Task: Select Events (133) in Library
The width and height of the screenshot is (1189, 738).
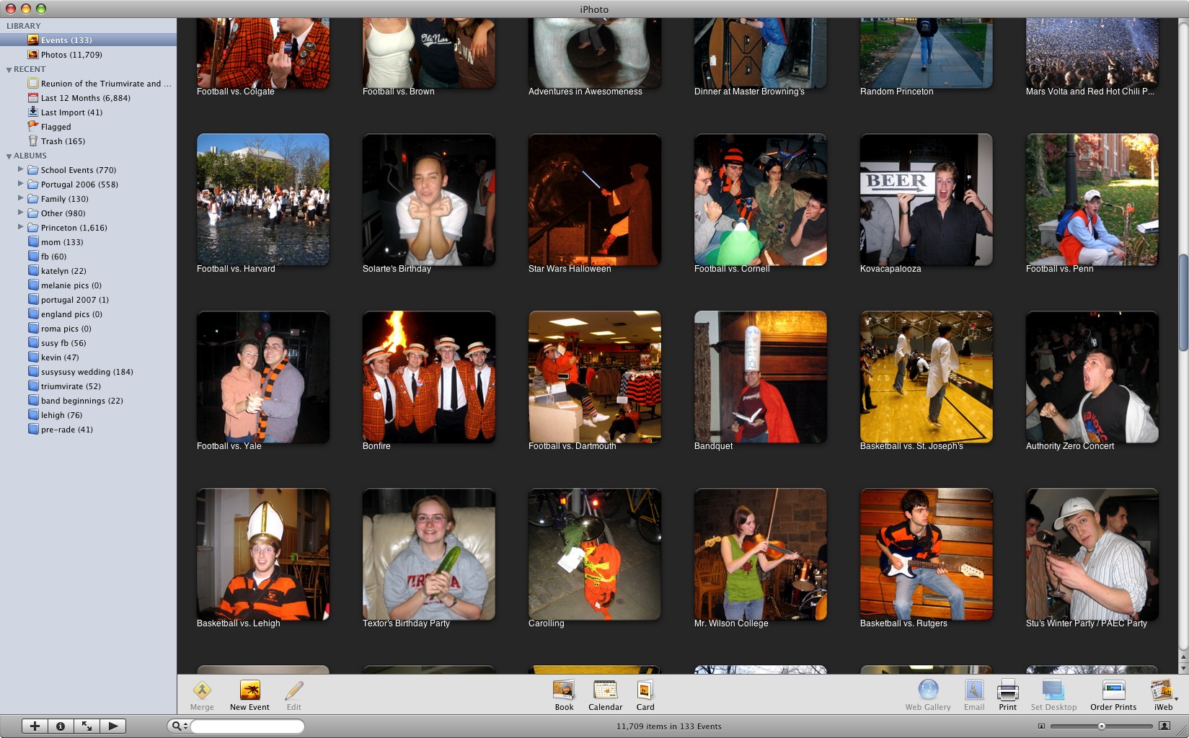Action: pos(88,40)
